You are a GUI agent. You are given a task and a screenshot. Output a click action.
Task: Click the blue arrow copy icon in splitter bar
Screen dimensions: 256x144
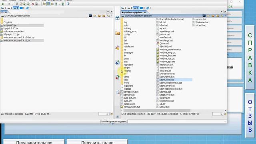click(117, 62)
